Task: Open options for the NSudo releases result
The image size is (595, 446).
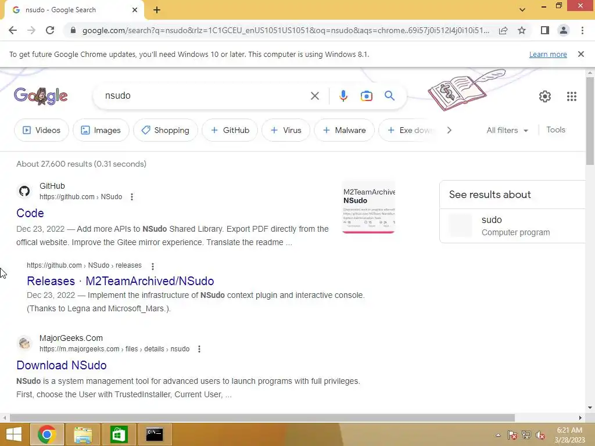Action: 153,266
